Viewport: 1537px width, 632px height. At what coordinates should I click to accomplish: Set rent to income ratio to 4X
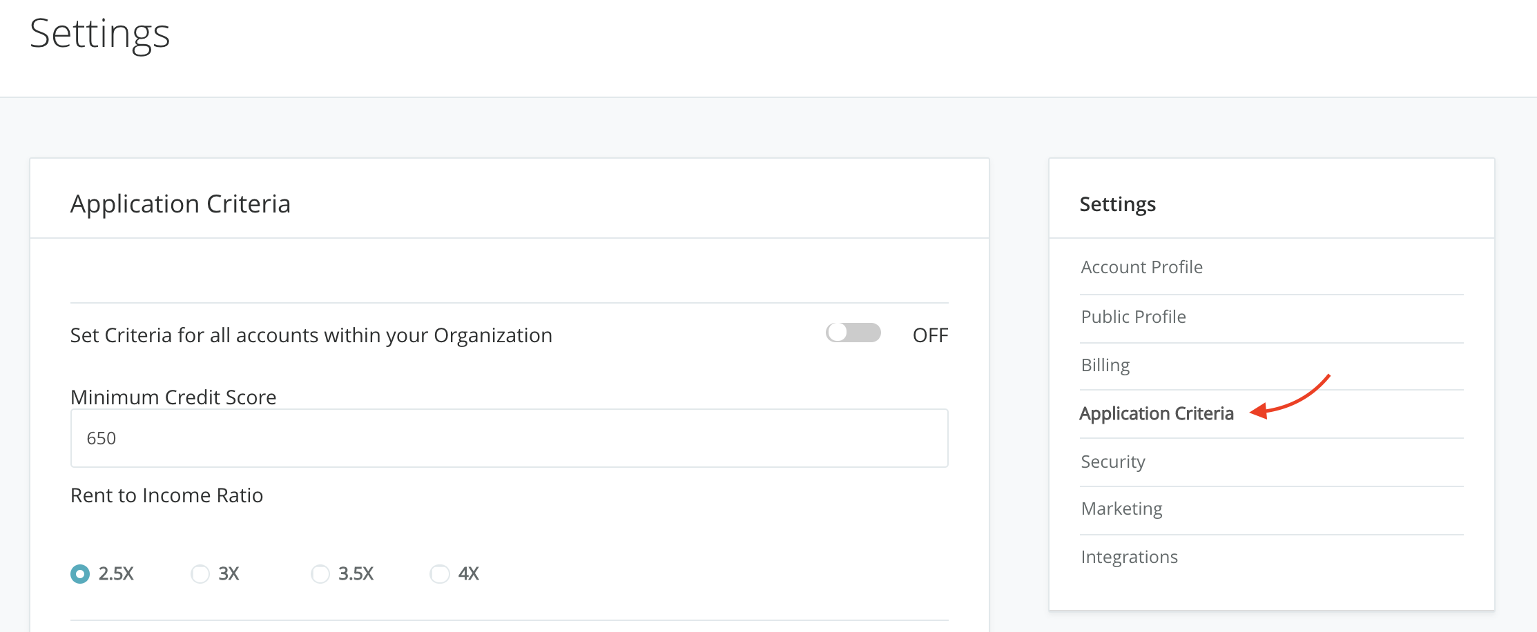440,574
